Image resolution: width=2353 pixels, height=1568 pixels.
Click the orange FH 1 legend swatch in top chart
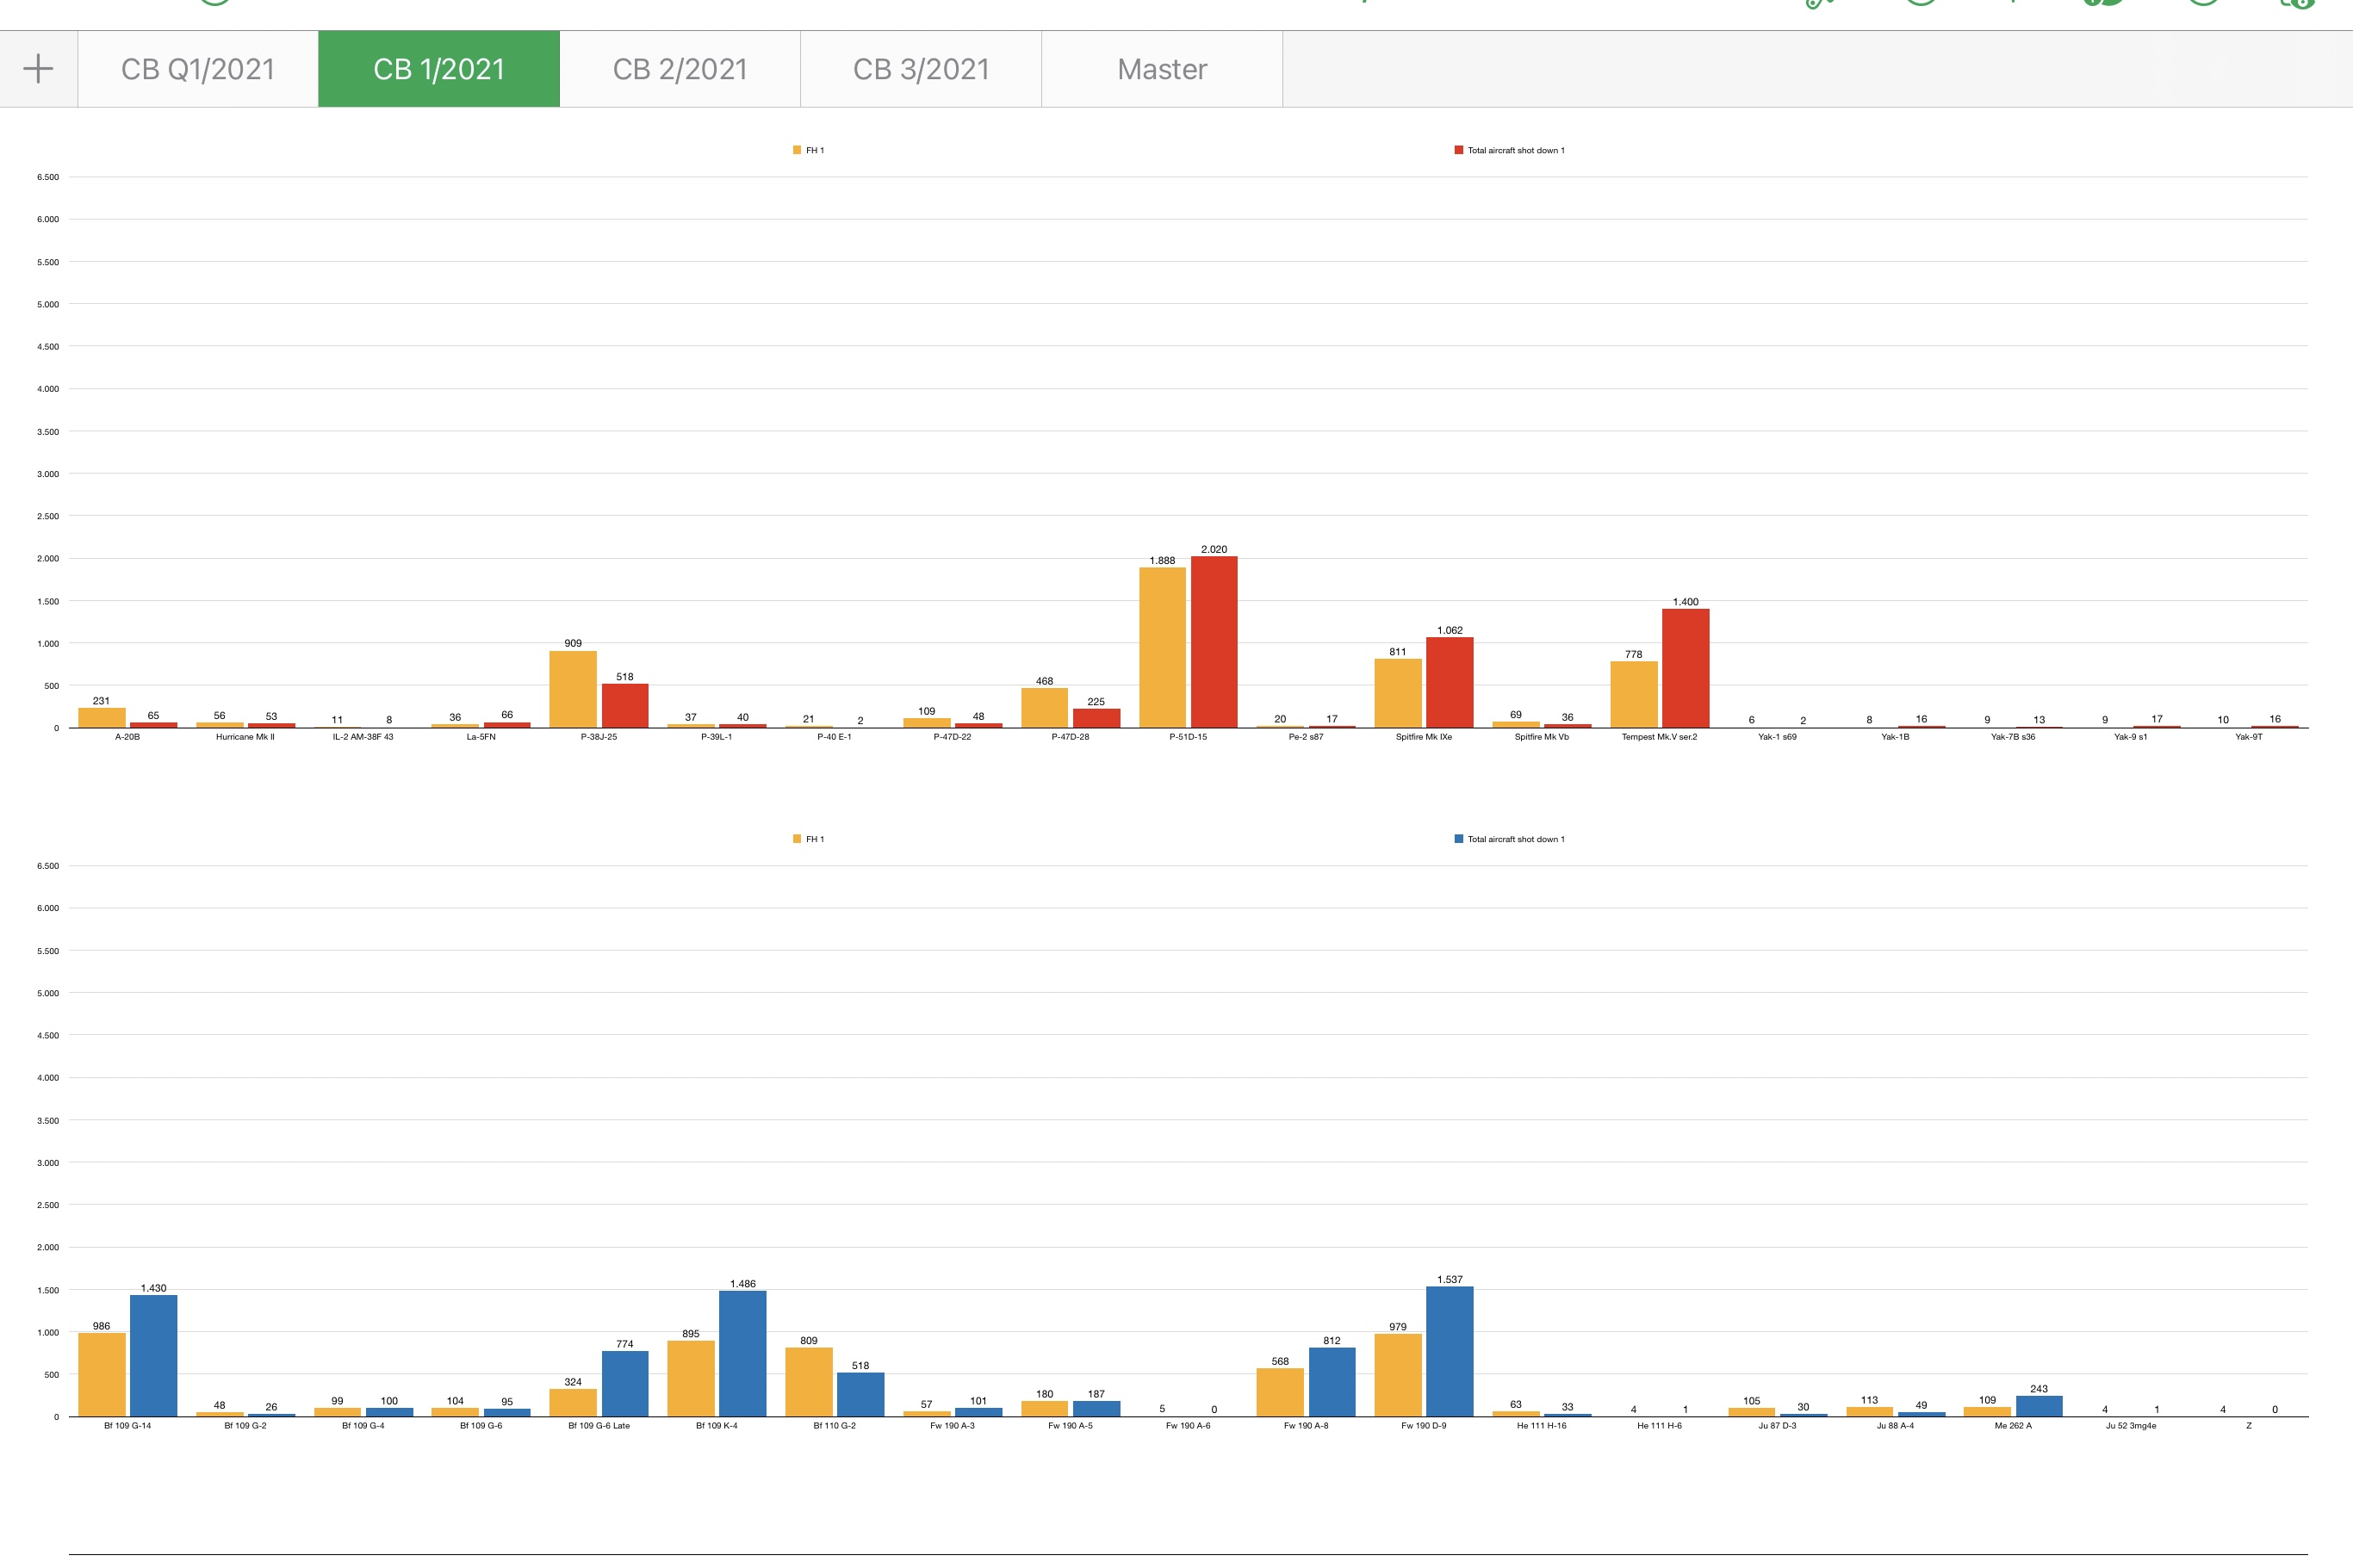[x=797, y=150]
